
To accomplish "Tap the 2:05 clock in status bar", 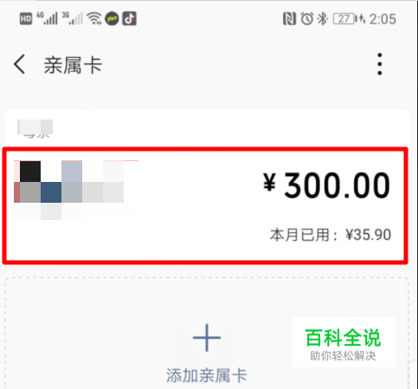I will (x=383, y=19).
